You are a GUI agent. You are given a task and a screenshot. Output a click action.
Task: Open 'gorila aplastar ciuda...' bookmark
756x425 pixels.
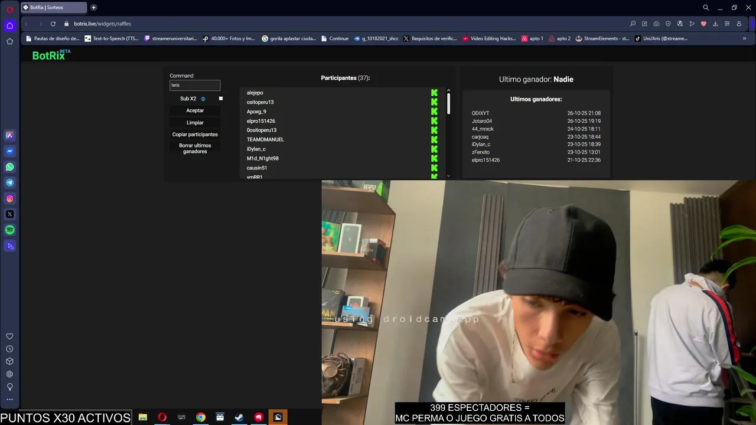point(289,38)
